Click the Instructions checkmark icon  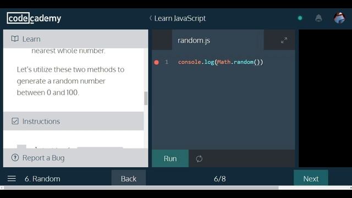(15, 121)
